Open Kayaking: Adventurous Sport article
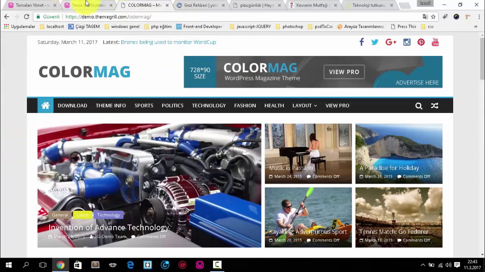The image size is (485, 272). 308,232
